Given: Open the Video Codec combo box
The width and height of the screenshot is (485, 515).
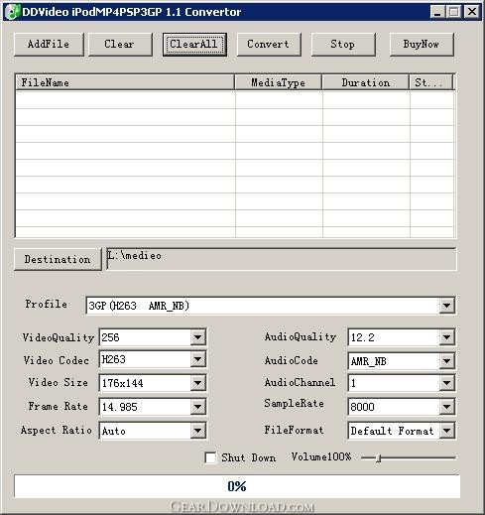Looking at the screenshot, I should point(197,359).
